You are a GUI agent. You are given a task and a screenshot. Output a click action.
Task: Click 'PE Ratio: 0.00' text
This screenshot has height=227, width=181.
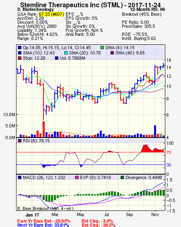coord(136,22)
